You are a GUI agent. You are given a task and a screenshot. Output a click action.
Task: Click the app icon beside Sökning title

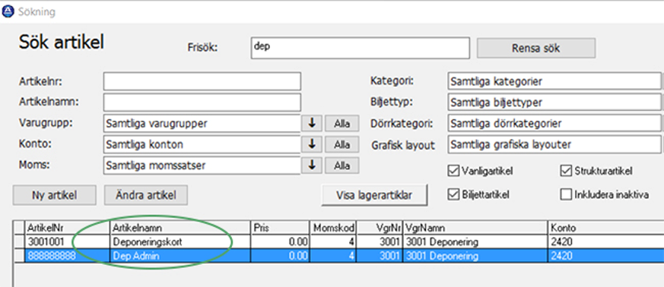(x=8, y=12)
